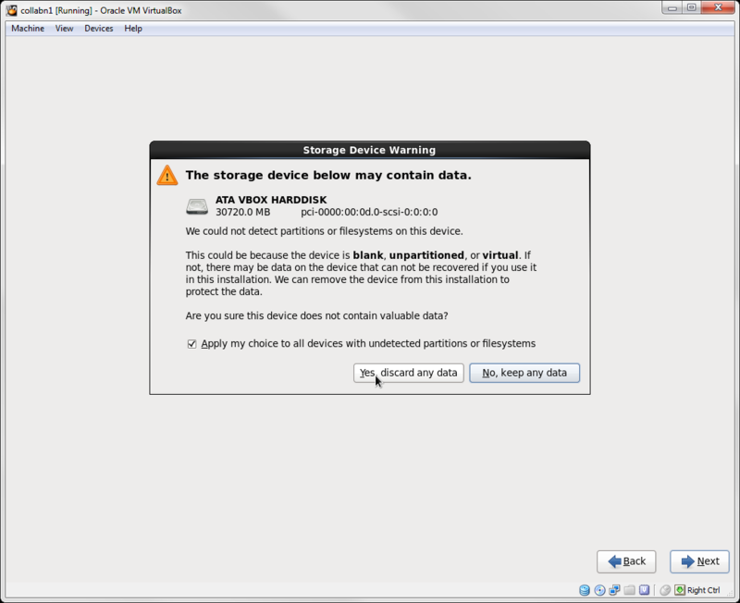Click 'No, keep any data' button
Image resolution: width=740 pixels, height=603 pixels.
pos(524,373)
